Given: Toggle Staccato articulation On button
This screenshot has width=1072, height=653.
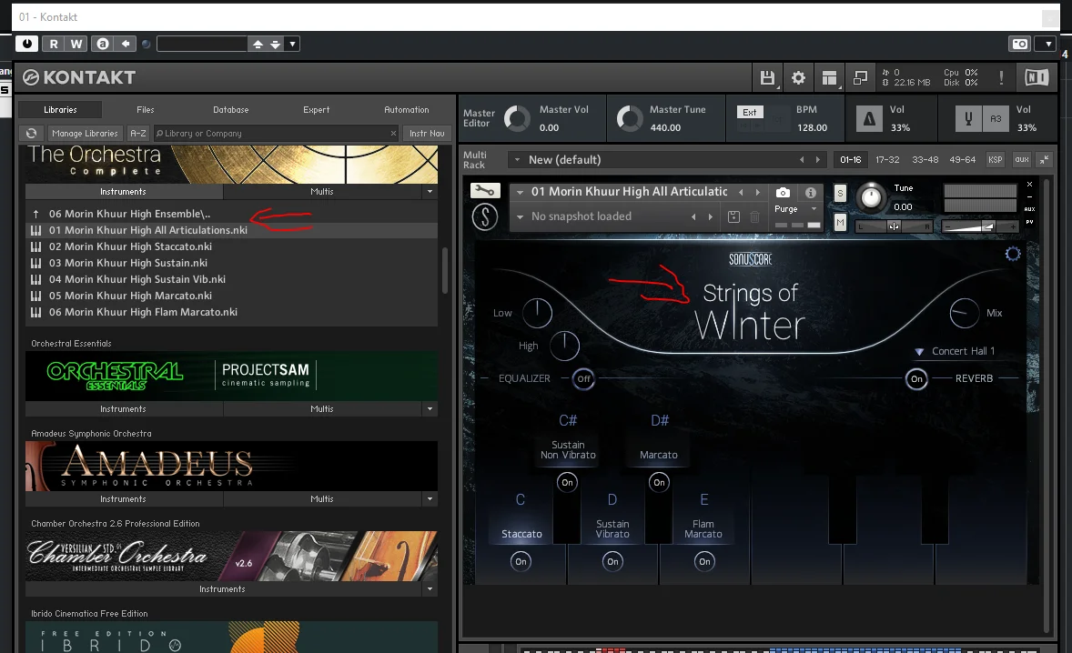Looking at the screenshot, I should 521,561.
